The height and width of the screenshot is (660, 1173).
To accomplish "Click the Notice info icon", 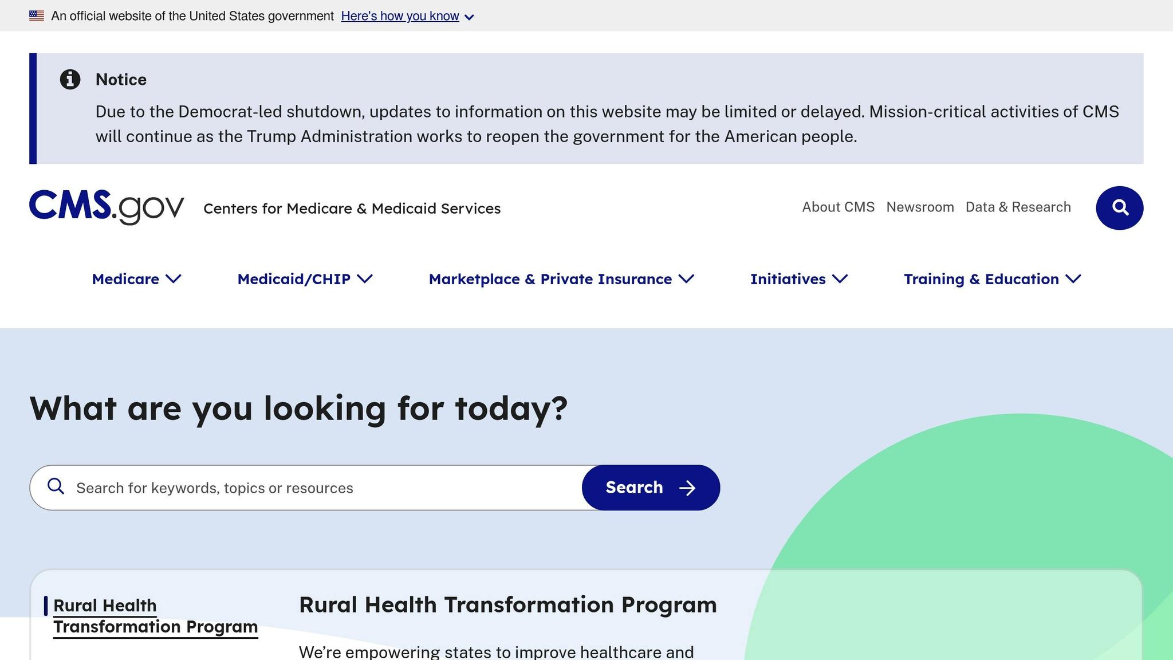I will [x=70, y=80].
